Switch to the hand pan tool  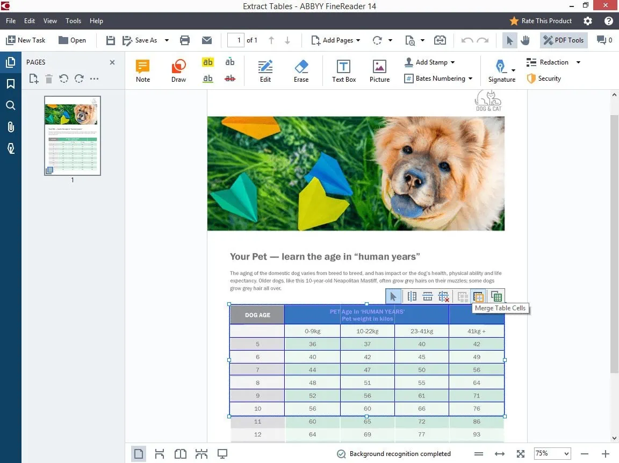[524, 40]
